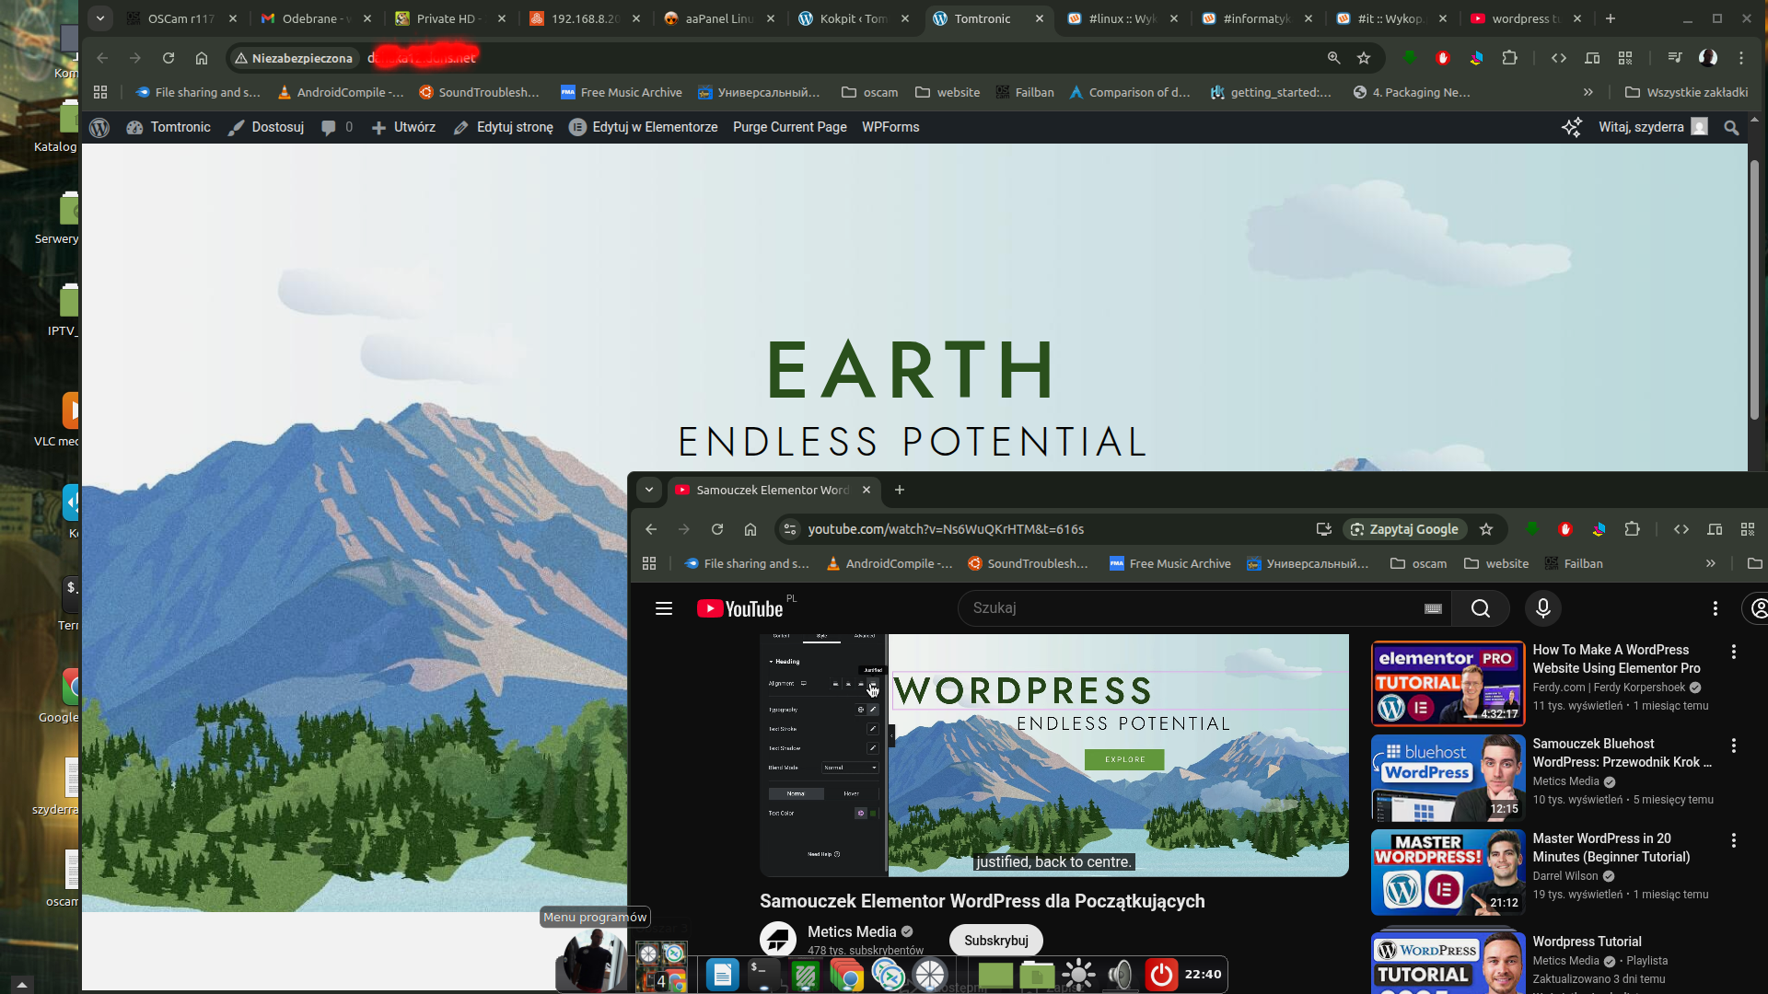Click the admin bar search magnifier
Screen dimensions: 1768x994
point(1731,128)
